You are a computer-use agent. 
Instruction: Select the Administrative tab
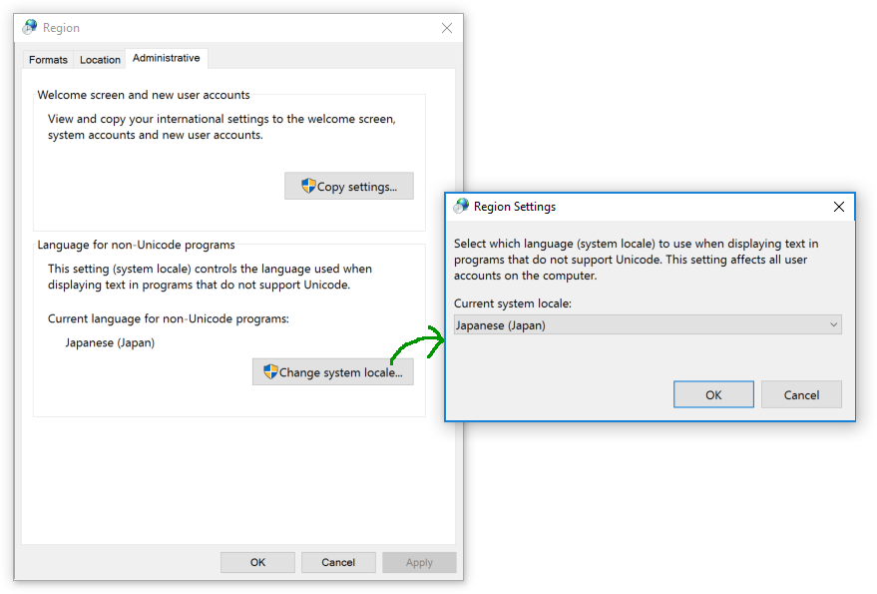point(166,58)
